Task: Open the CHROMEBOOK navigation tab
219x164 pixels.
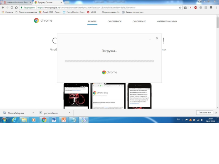Action: [114, 21]
